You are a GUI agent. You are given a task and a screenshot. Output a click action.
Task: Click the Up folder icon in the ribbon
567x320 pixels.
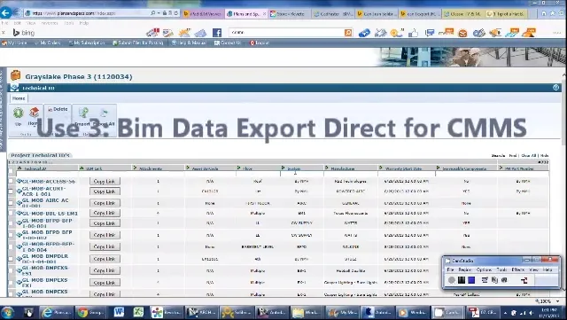(18, 113)
